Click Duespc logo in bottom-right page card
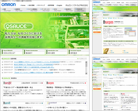This screenshot has height=111, width=138. 106,94
